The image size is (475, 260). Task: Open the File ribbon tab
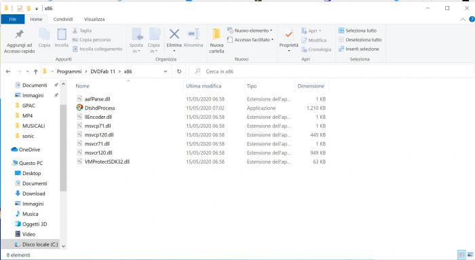pos(13,19)
